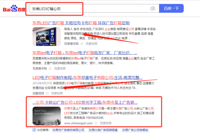The height and width of the screenshot is (135, 200).
Task: Click the round icon beside 优酷视频
Action: [x=47, y=93]
